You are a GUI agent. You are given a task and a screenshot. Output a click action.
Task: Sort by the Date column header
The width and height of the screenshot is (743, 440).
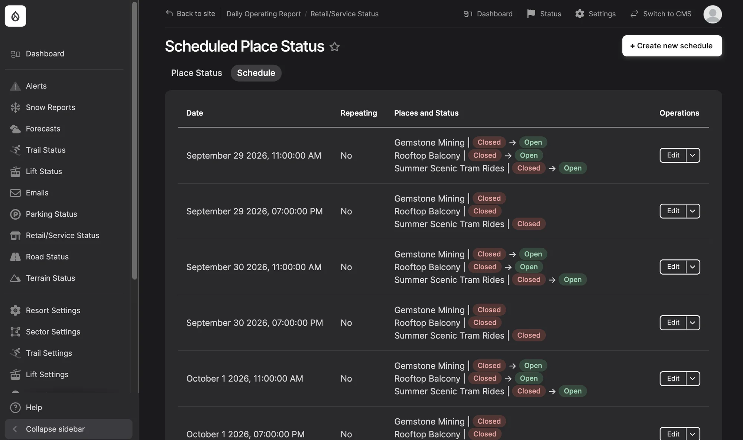194,113
